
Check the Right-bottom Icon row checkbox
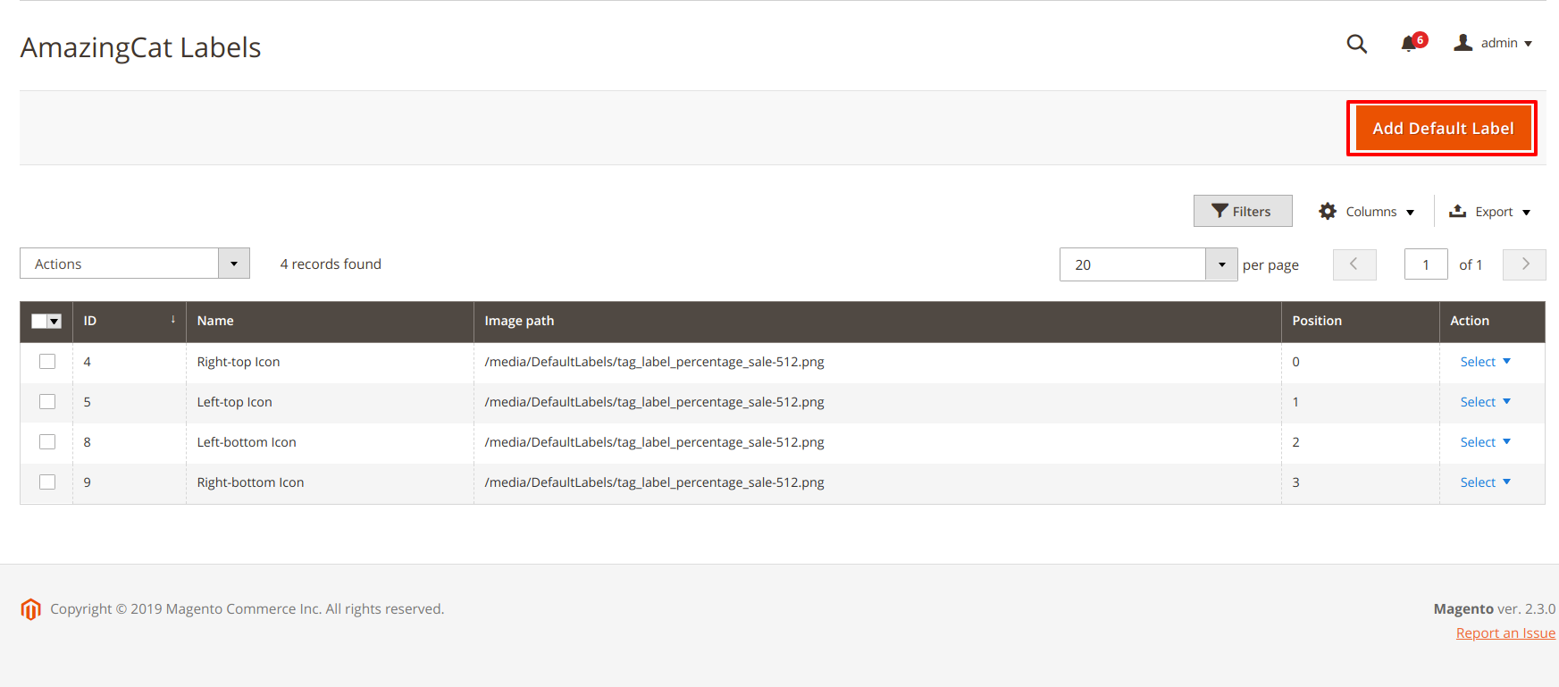(x=47, y=482)
